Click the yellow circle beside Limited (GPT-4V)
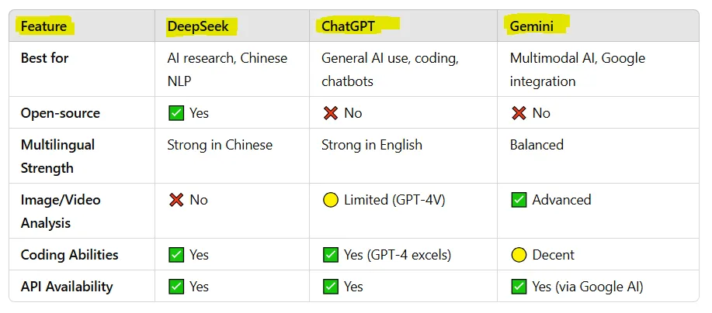 click(x=330, y=200)
